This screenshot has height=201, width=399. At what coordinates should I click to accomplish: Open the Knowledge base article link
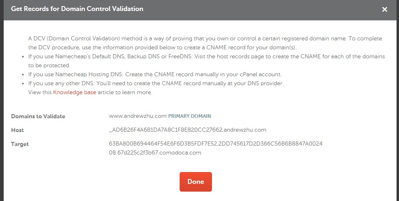tap(74, 93)
